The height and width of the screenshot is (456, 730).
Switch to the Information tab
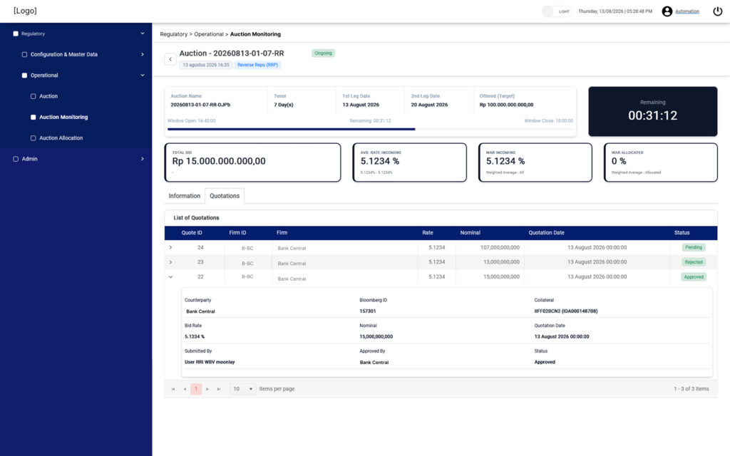[185, 196]
